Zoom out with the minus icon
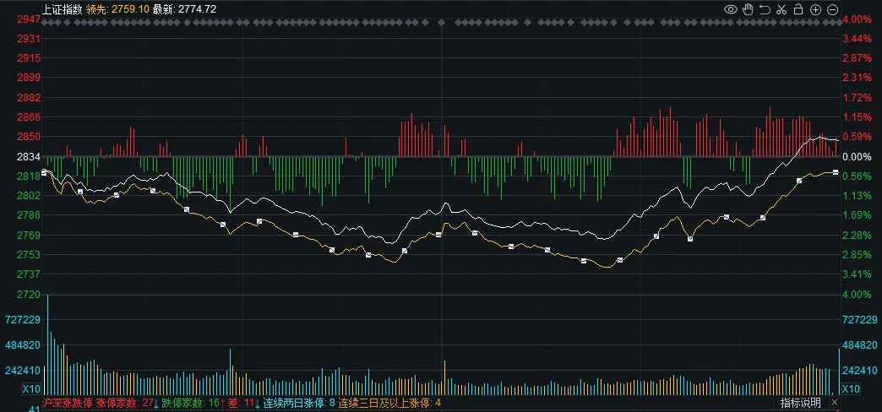The height and width of the screenshot is (412, 882). click(x=832, y=9)
